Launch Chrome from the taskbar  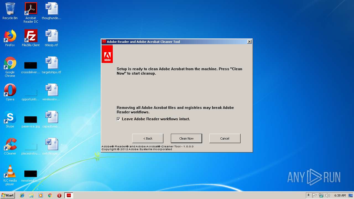coord(50,195)
